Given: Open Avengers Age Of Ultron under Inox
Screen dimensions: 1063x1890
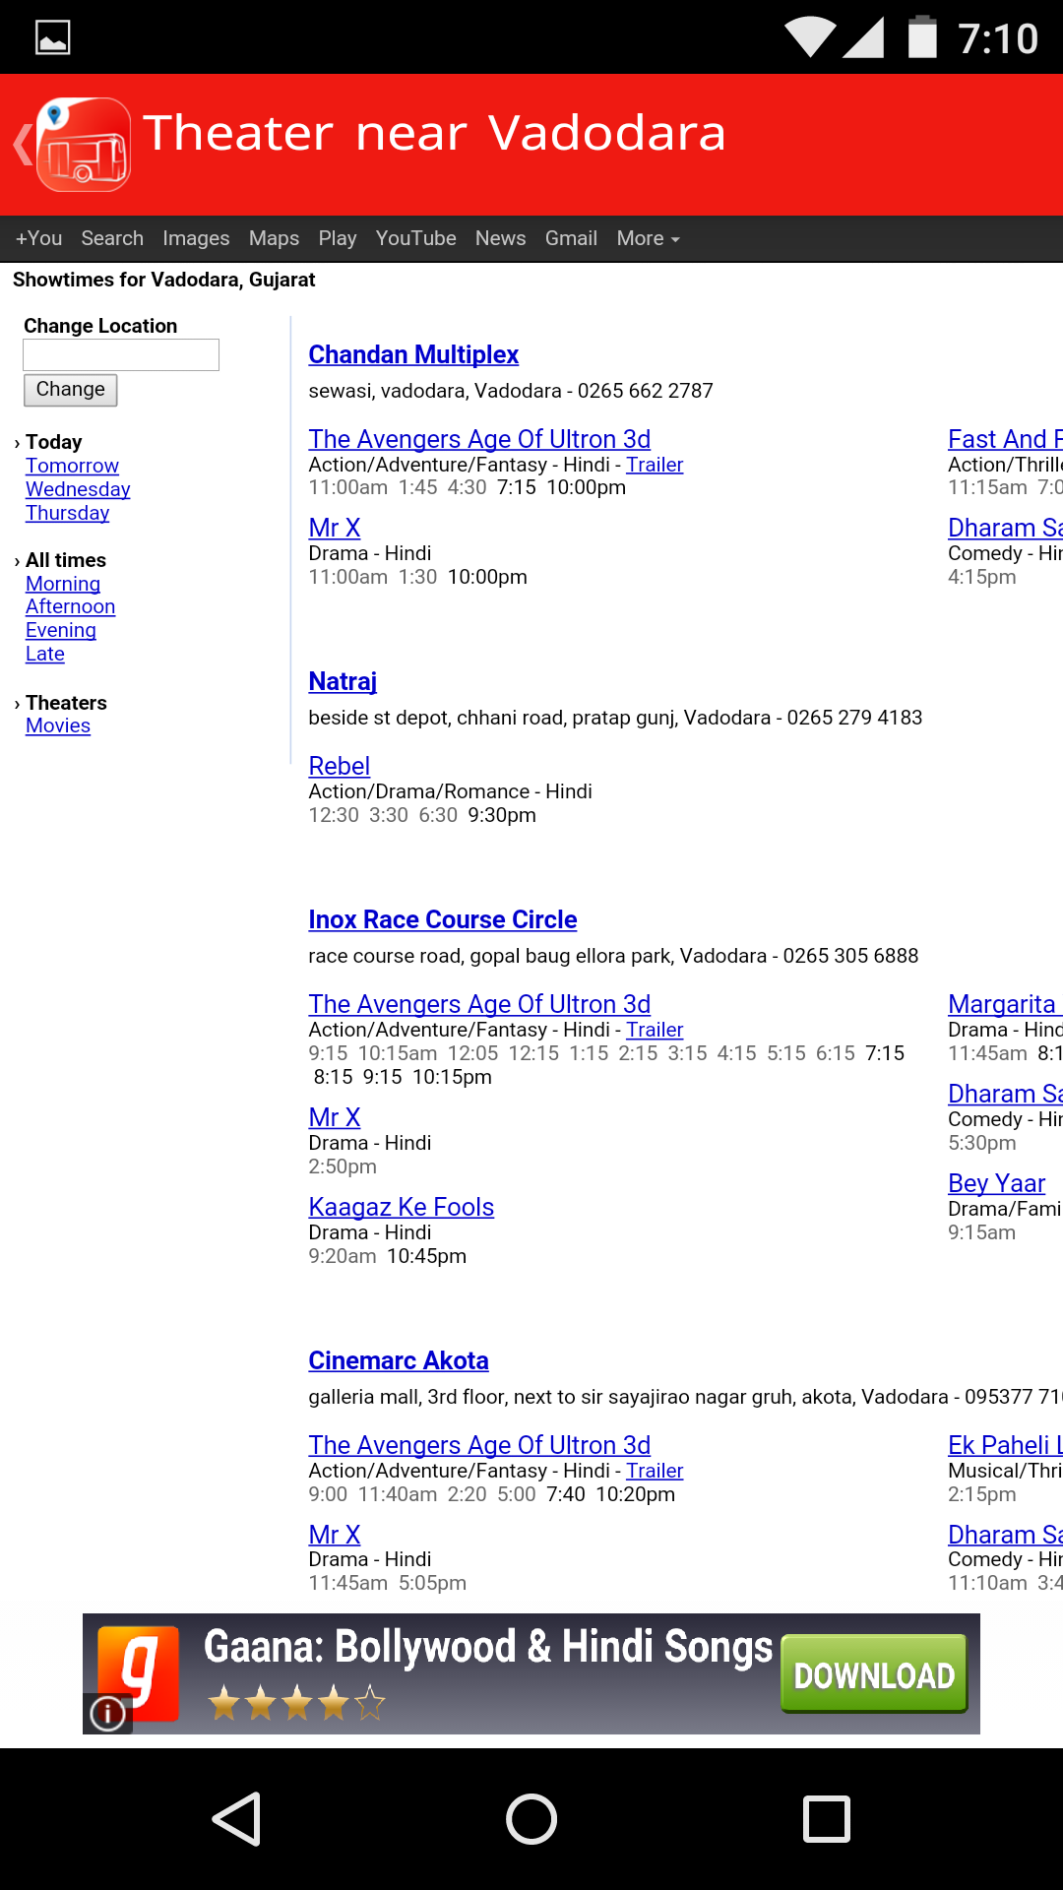Looking at the screenshot, I should (x=479, y=1004).
